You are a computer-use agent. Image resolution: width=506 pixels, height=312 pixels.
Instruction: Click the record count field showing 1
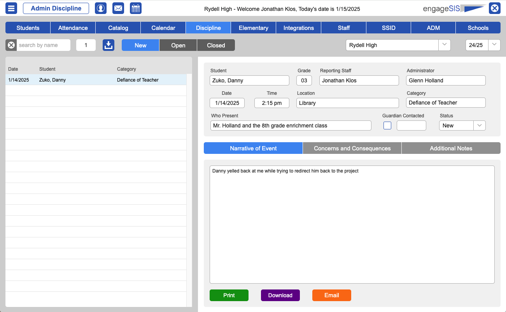tap(86, 45)
